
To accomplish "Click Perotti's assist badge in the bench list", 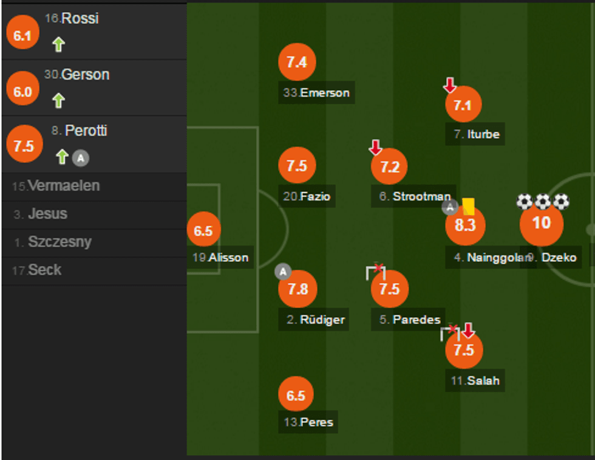I will click(x=81, y=159).
